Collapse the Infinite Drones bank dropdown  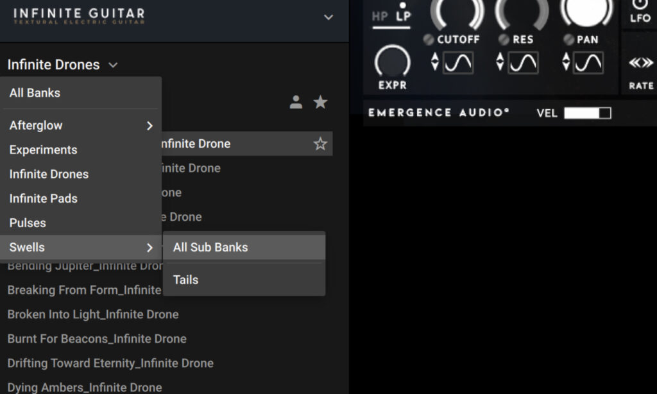(114, 65)
